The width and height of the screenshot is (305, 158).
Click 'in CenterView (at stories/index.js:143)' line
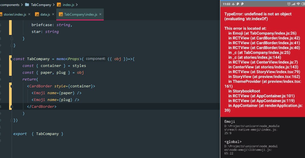[x=263, y=67]
